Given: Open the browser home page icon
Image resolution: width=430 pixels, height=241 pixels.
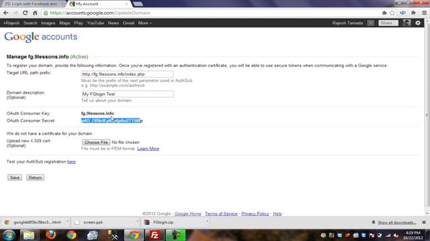Looking at the screenshot, I should click(35, 13).
